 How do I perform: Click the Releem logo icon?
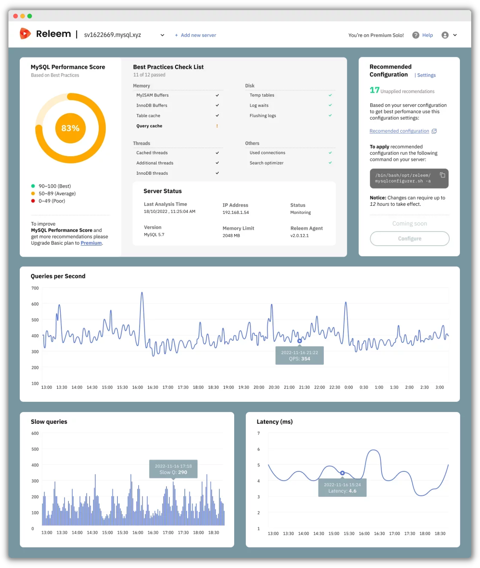(x=25, y=34)
